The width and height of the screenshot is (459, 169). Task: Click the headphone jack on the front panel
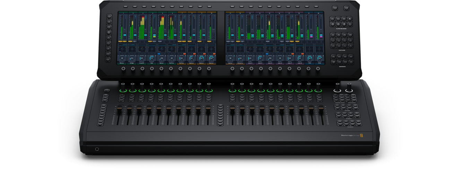97,149
